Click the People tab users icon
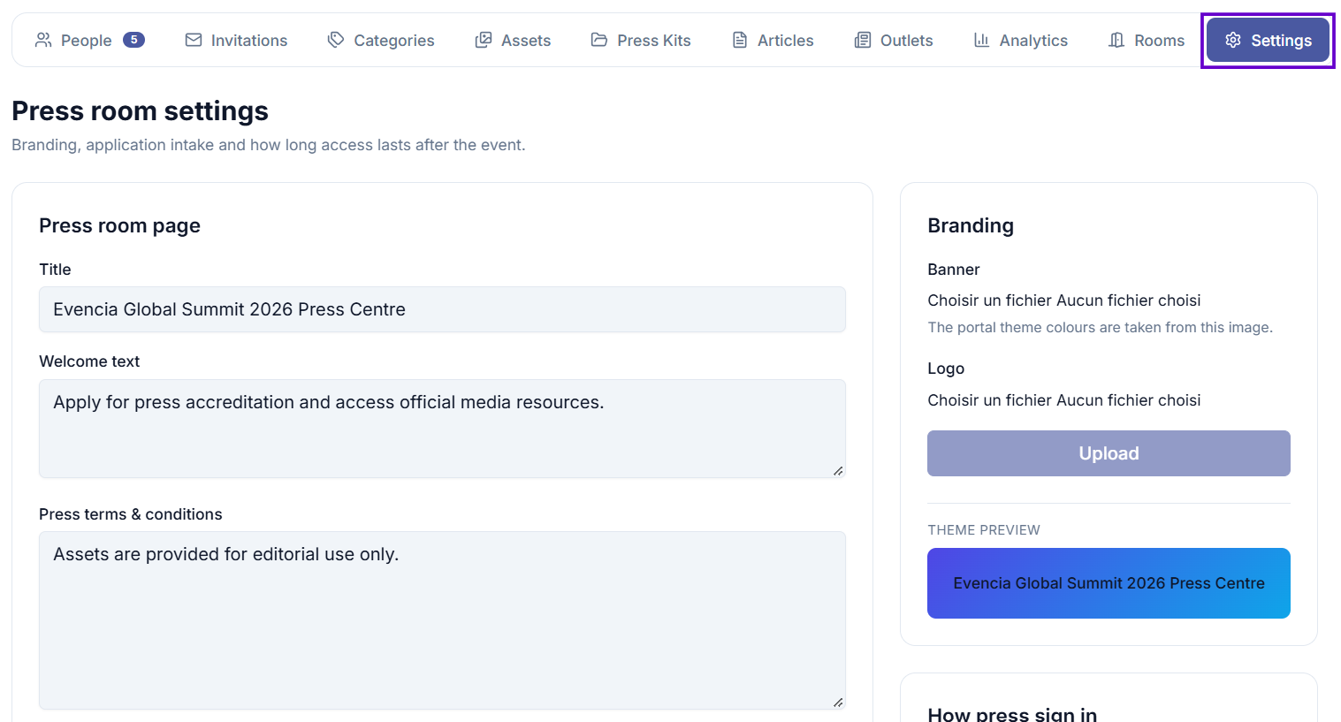 pos(43,40)
